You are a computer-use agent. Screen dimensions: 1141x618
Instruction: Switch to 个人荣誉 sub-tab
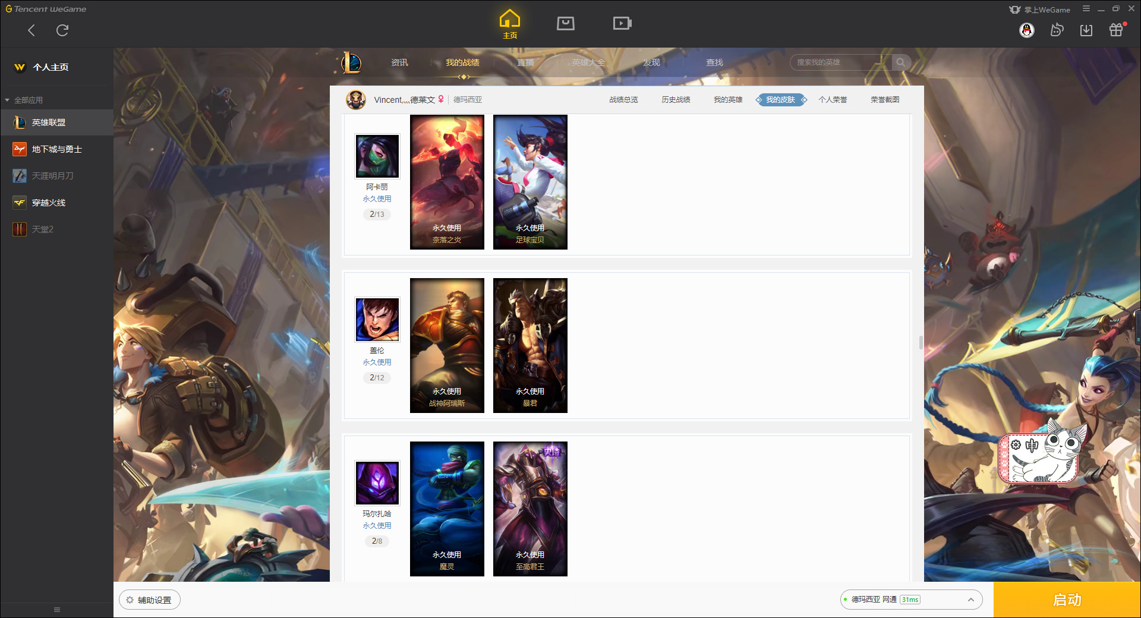click(x=833, y=100)
